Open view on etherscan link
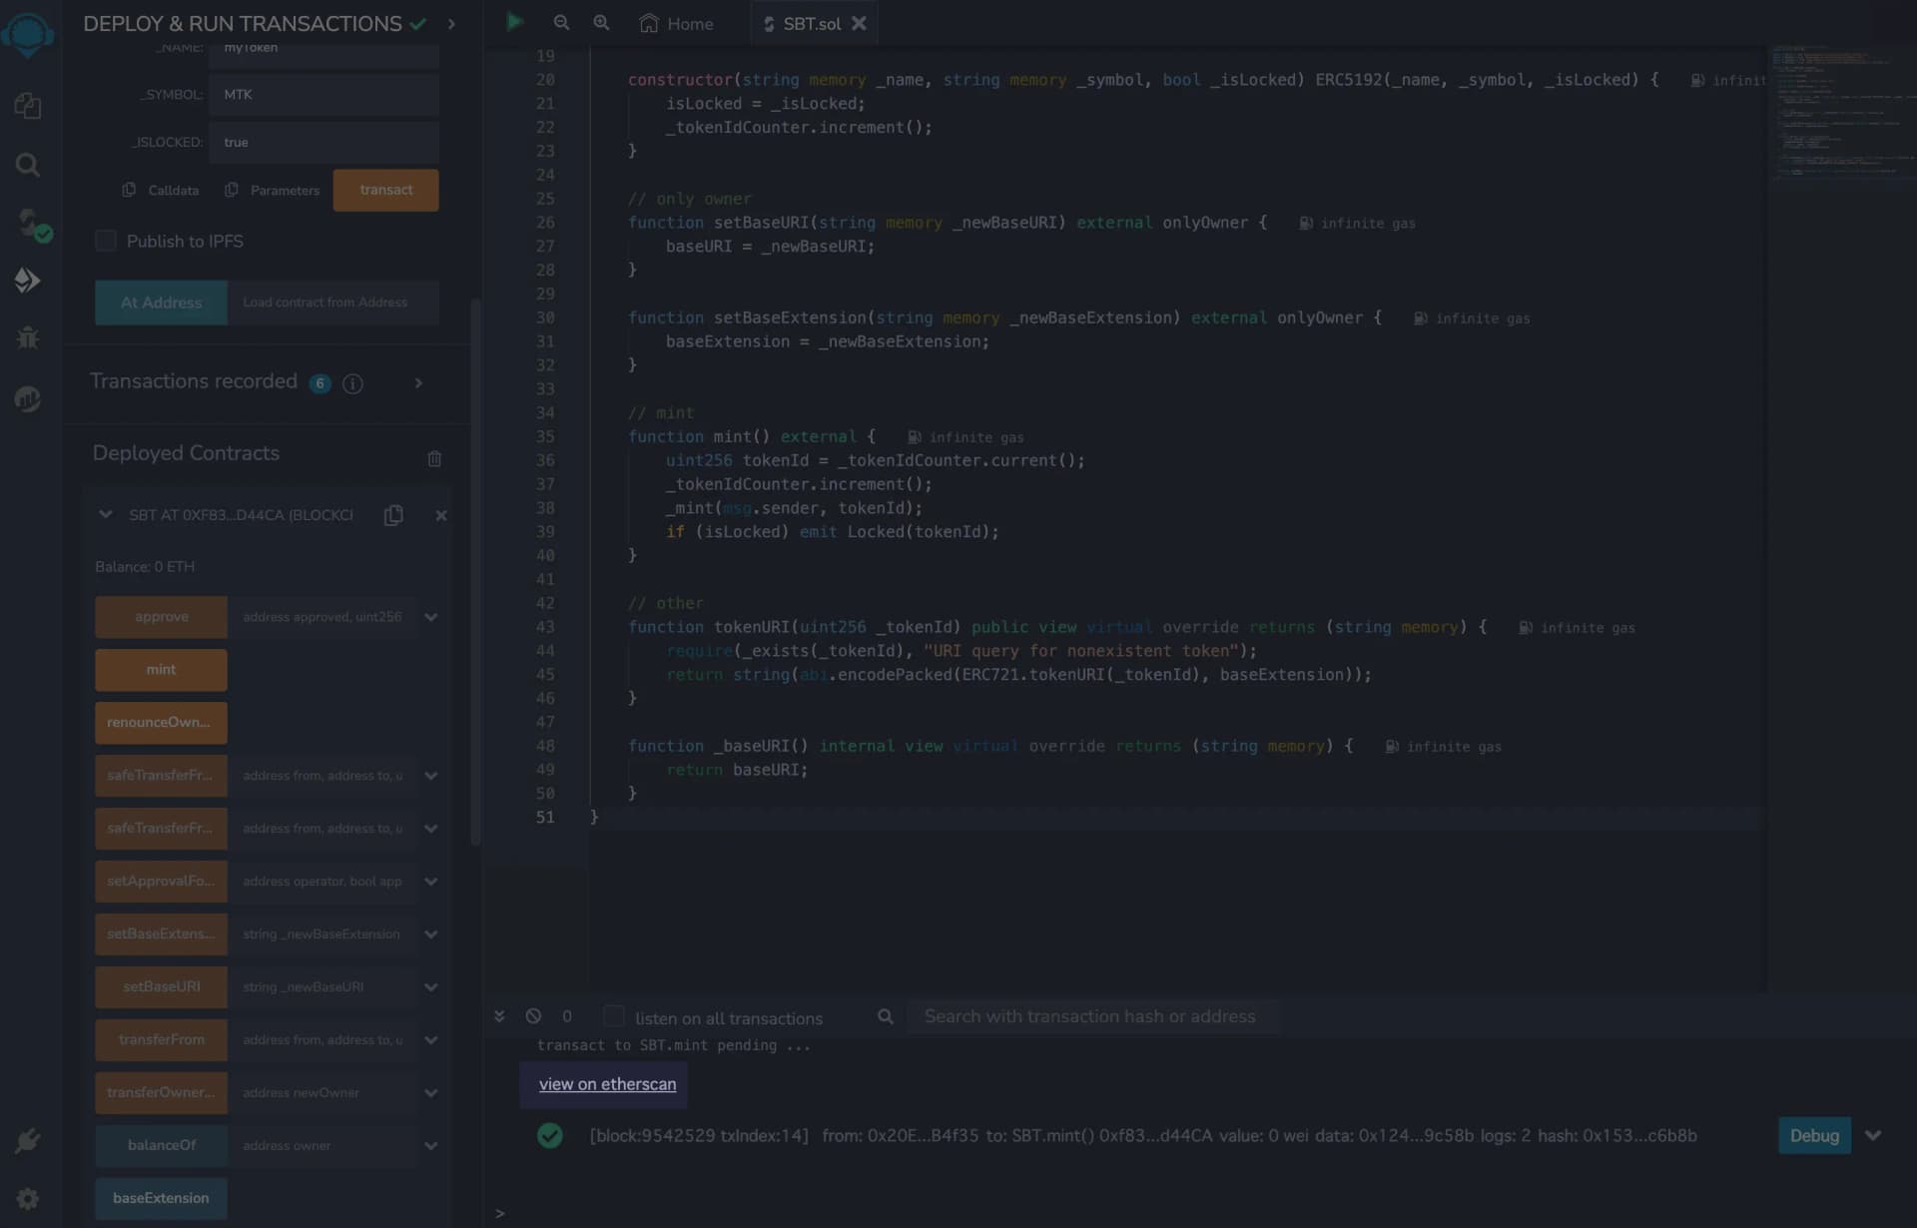Viewport: 1917px width, 1228px height. [x=606, y=1084]
